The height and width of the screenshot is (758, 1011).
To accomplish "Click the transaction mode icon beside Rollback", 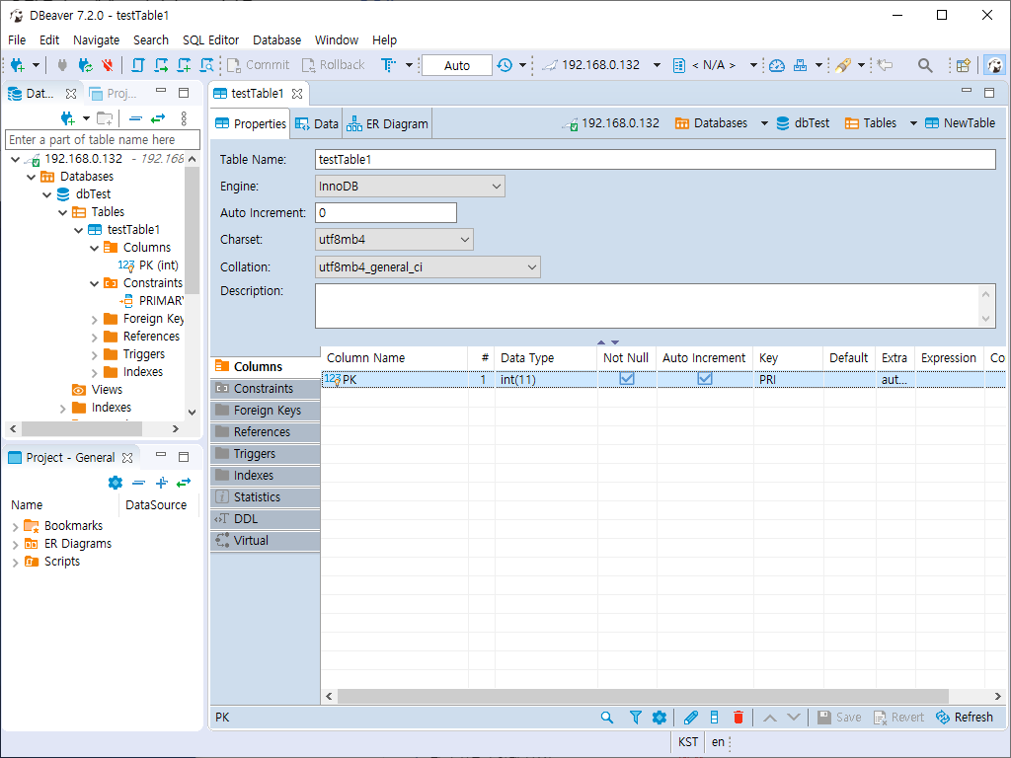I will click(x=388, y=65).
